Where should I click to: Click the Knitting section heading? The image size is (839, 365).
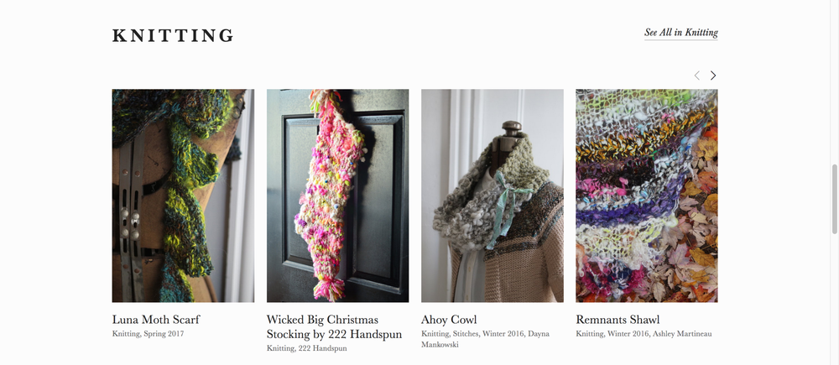click(x=173, y=36)
